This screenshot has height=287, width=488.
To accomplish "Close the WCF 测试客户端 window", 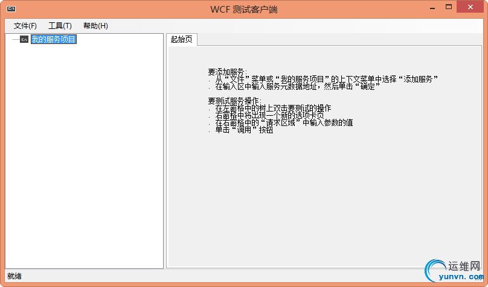I will 470,7.
